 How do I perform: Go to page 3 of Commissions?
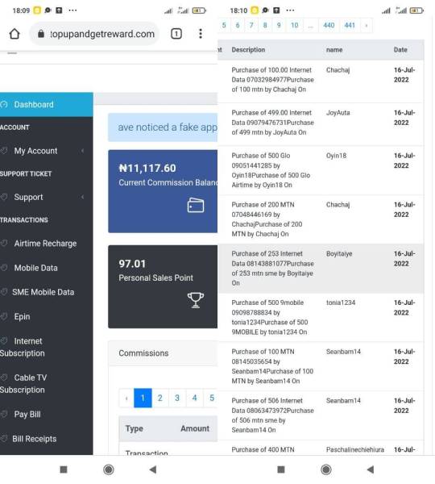coord(177,398)
